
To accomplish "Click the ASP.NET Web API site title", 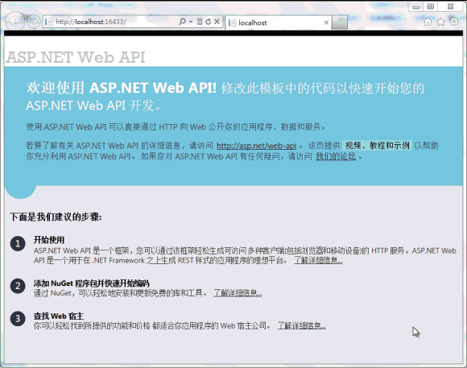I will [76, 57].
